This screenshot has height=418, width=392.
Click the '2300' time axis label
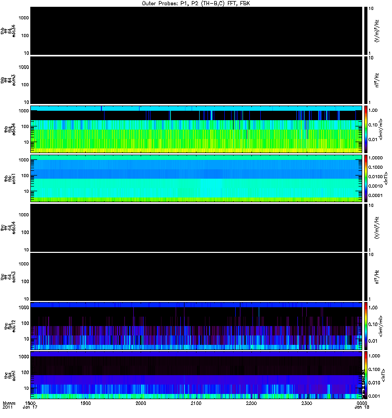tap(307, 403)
